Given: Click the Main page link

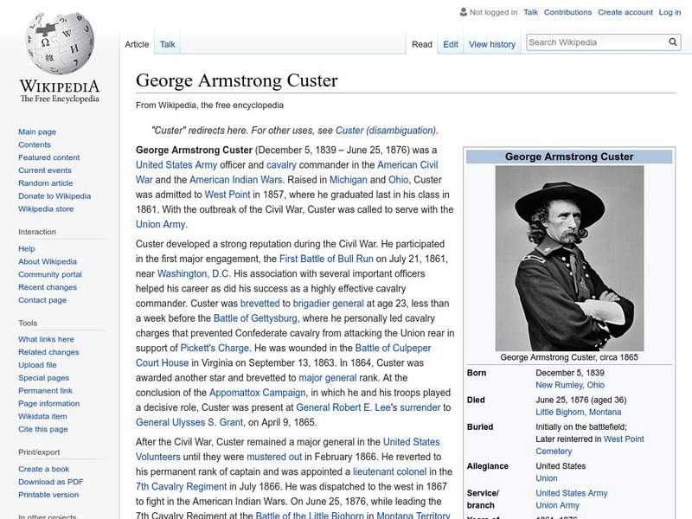Looking at the screenshot, I should (38, 131).
